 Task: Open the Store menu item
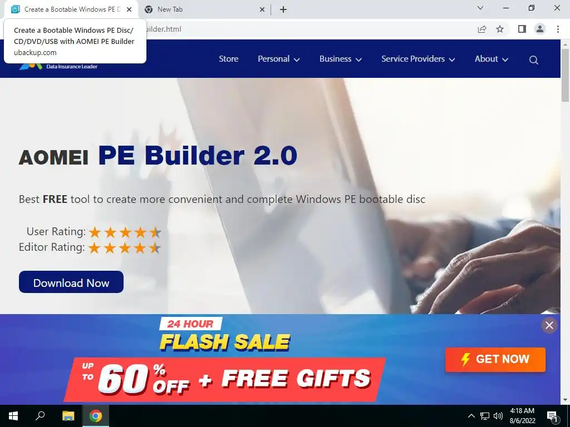pyautogui.click(x=229, y=59)
